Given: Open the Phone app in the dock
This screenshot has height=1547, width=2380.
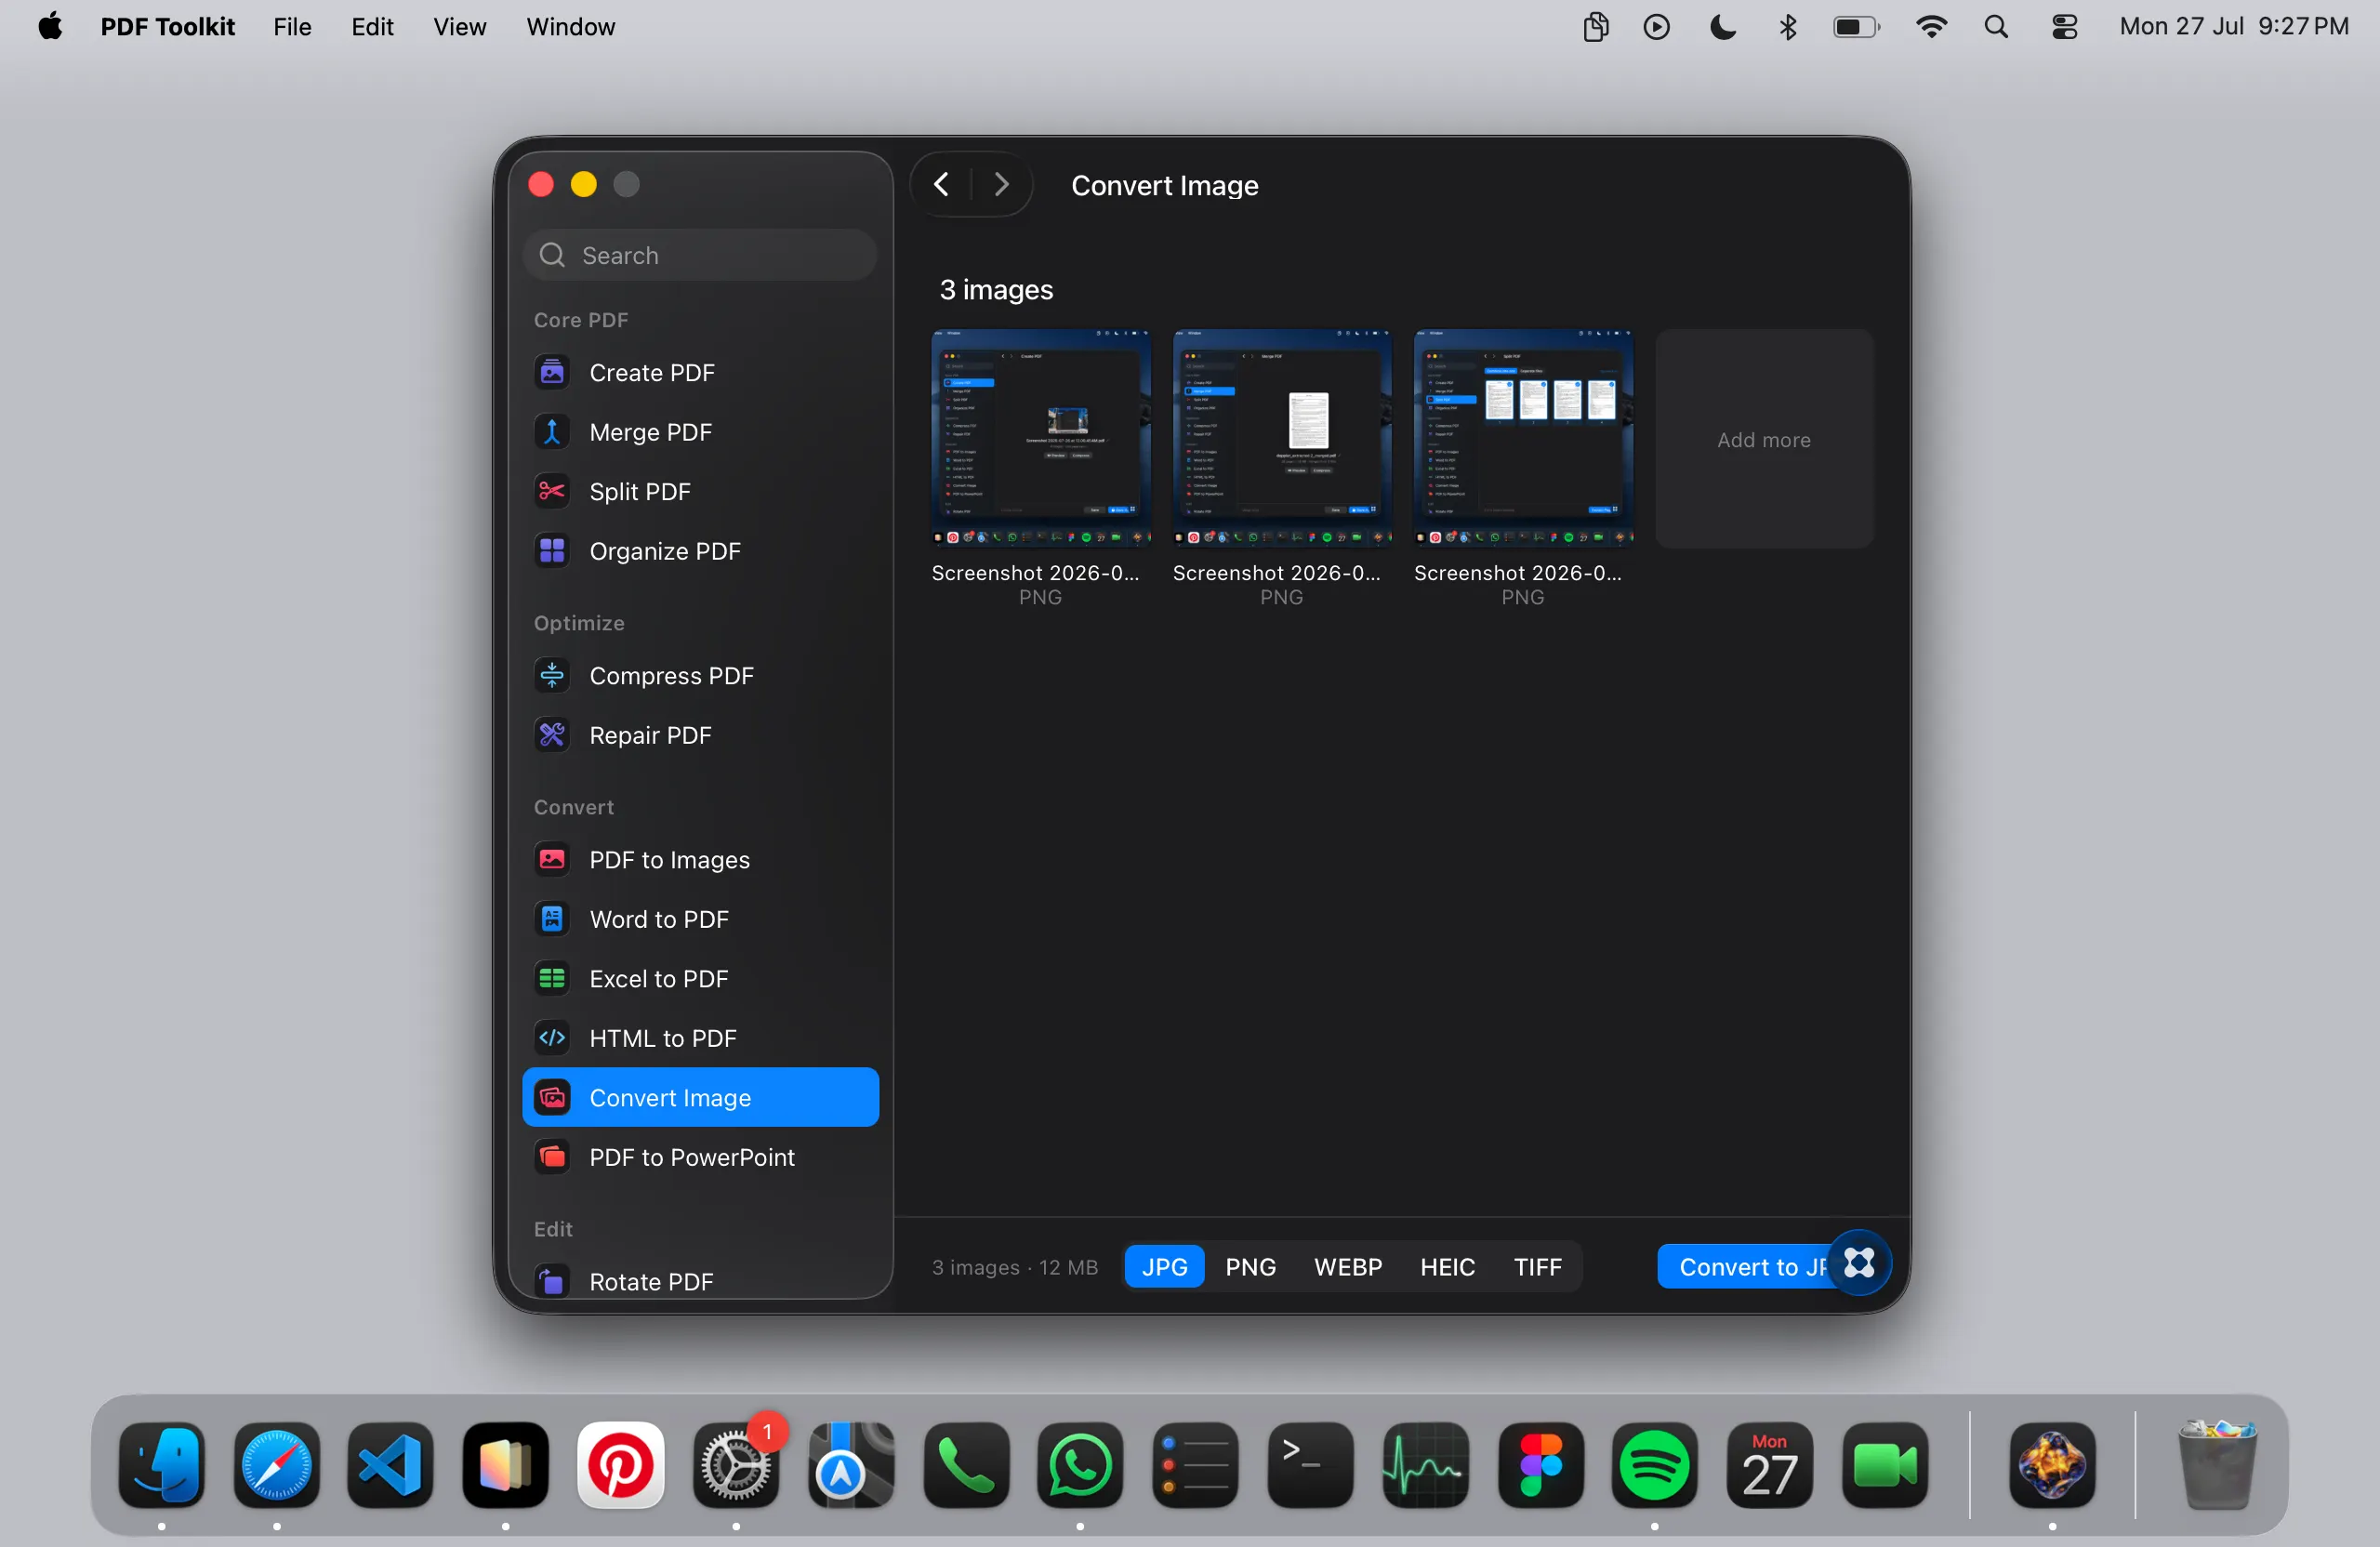Looking at the screenshot, I should (966, 1465).
